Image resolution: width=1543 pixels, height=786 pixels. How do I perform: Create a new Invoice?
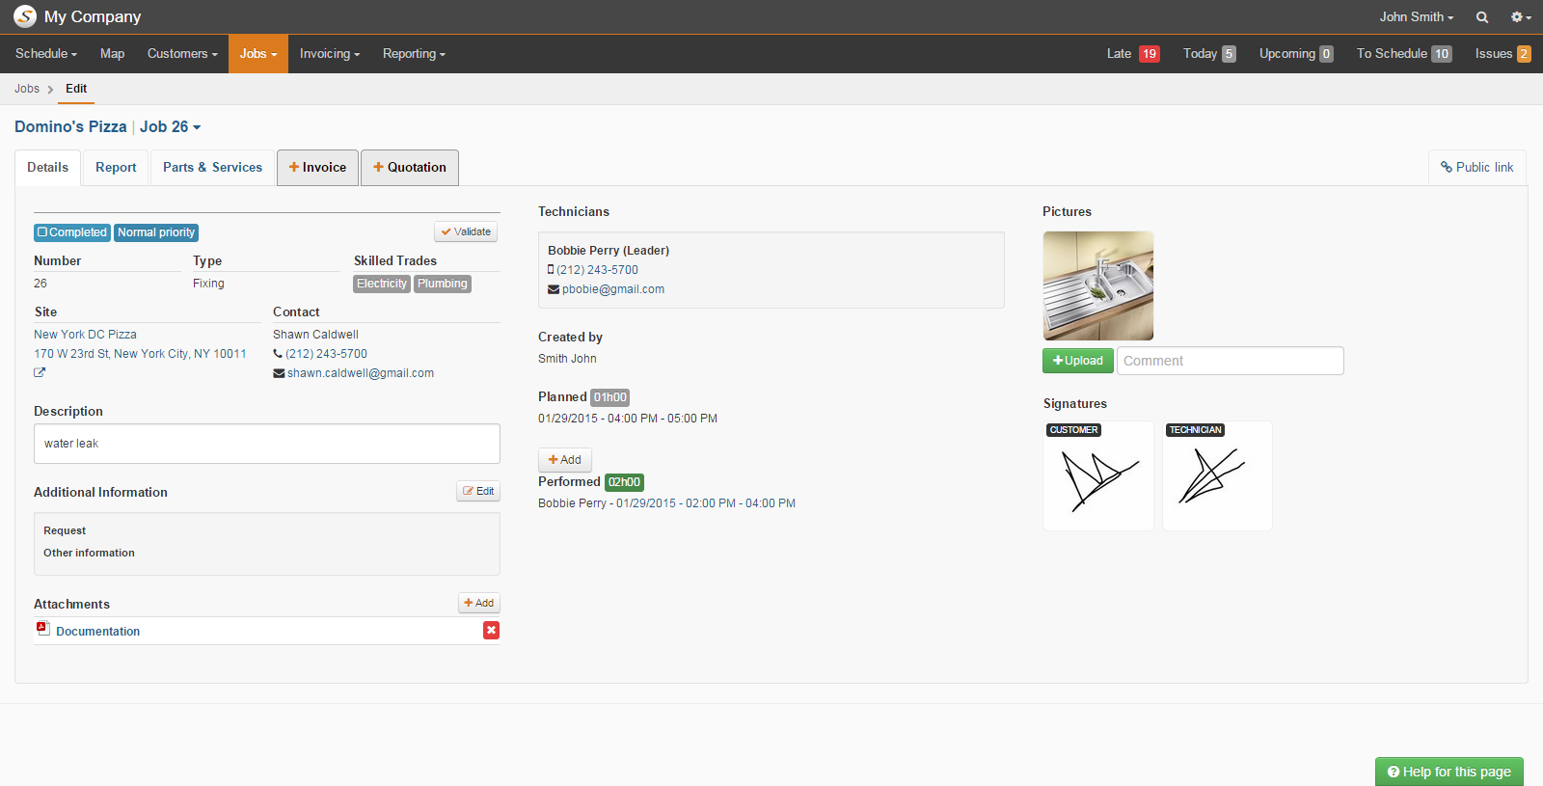(317, 168)
